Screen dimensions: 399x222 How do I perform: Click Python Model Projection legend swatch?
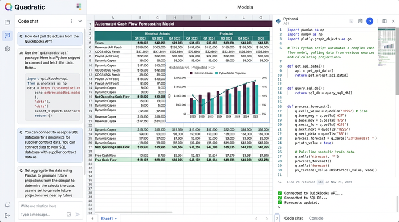pyautogui.click(x=217, y=73)
